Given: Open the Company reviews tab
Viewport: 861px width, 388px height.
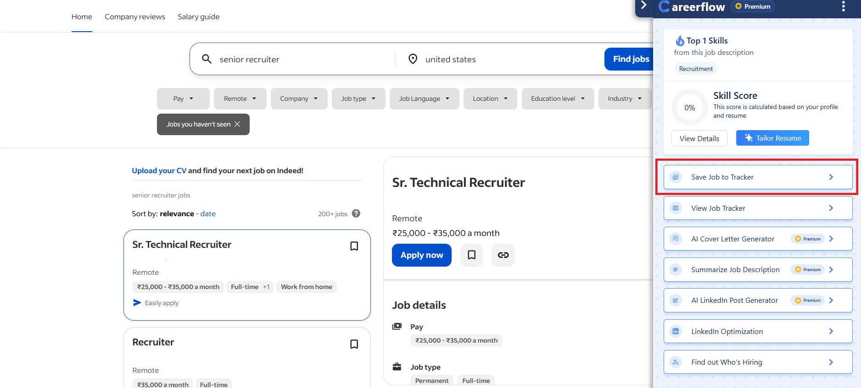Looking at the screenshot, I should pos(135,17).
